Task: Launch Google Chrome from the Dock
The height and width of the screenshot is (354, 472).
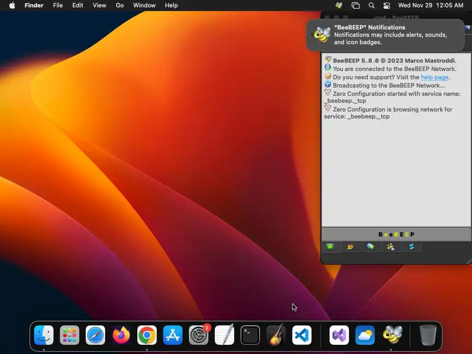Action: point(147,335)
